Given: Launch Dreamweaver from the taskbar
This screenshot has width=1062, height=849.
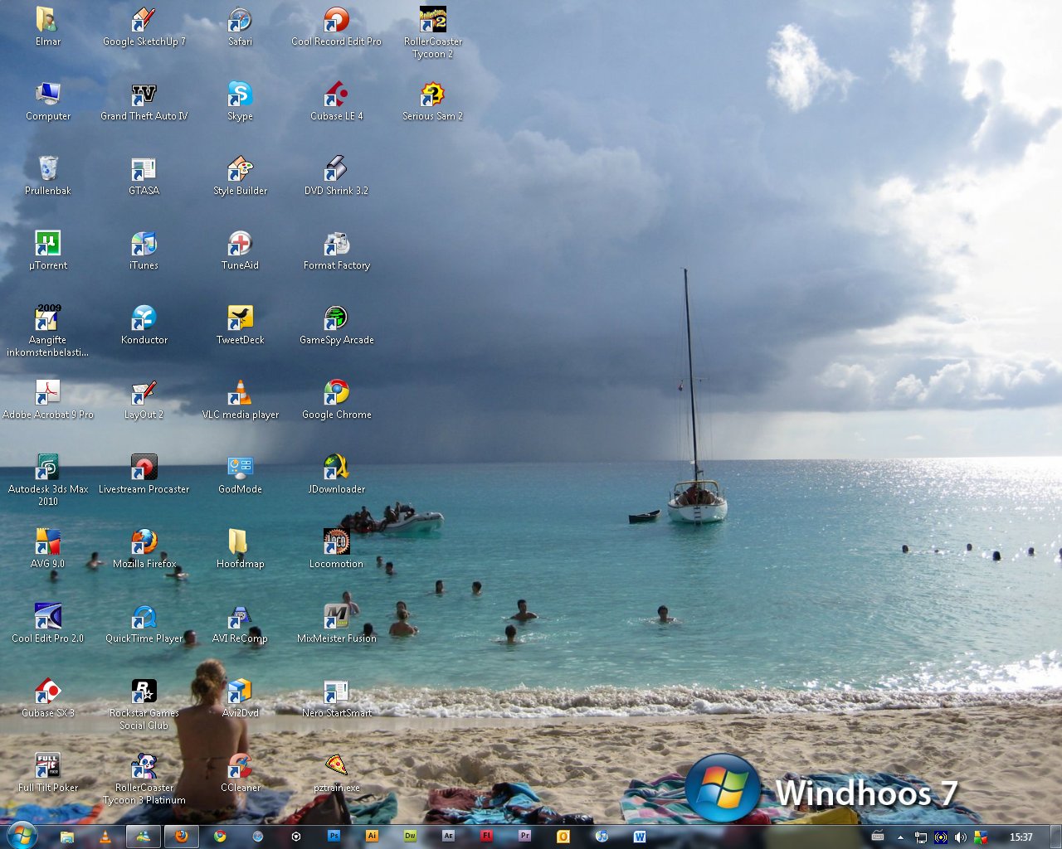Looking at the screenshot, I should [x=410, y=837].
